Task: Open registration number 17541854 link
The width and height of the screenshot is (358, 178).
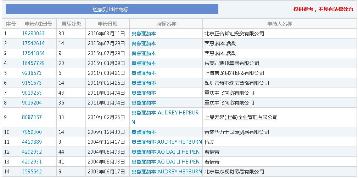Action: point(33,53)
